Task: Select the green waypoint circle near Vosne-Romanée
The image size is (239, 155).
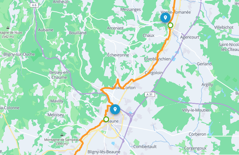Action: [x=170, y=25]
